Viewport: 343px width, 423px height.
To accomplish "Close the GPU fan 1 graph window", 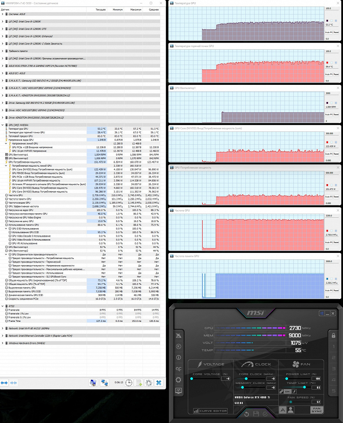I will (x=338, y=88).
